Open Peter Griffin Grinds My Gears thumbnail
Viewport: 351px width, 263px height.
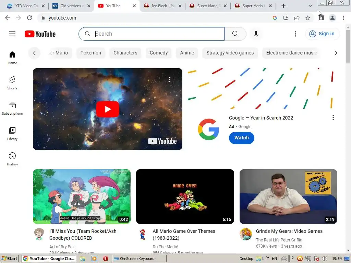point(288,196)
